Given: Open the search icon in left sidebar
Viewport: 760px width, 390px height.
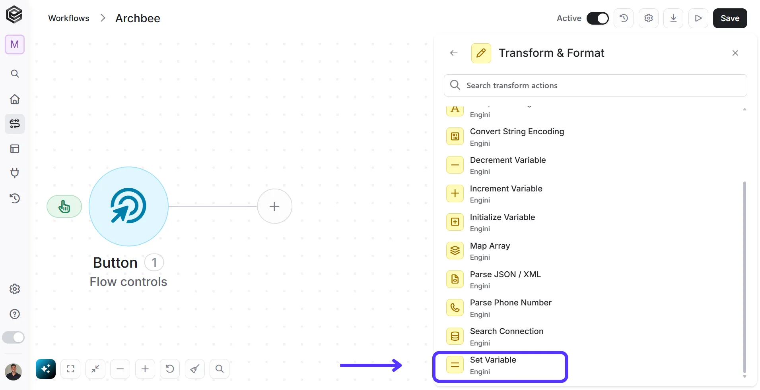Looking at the screenshot, I should click(x=15, y=73).
